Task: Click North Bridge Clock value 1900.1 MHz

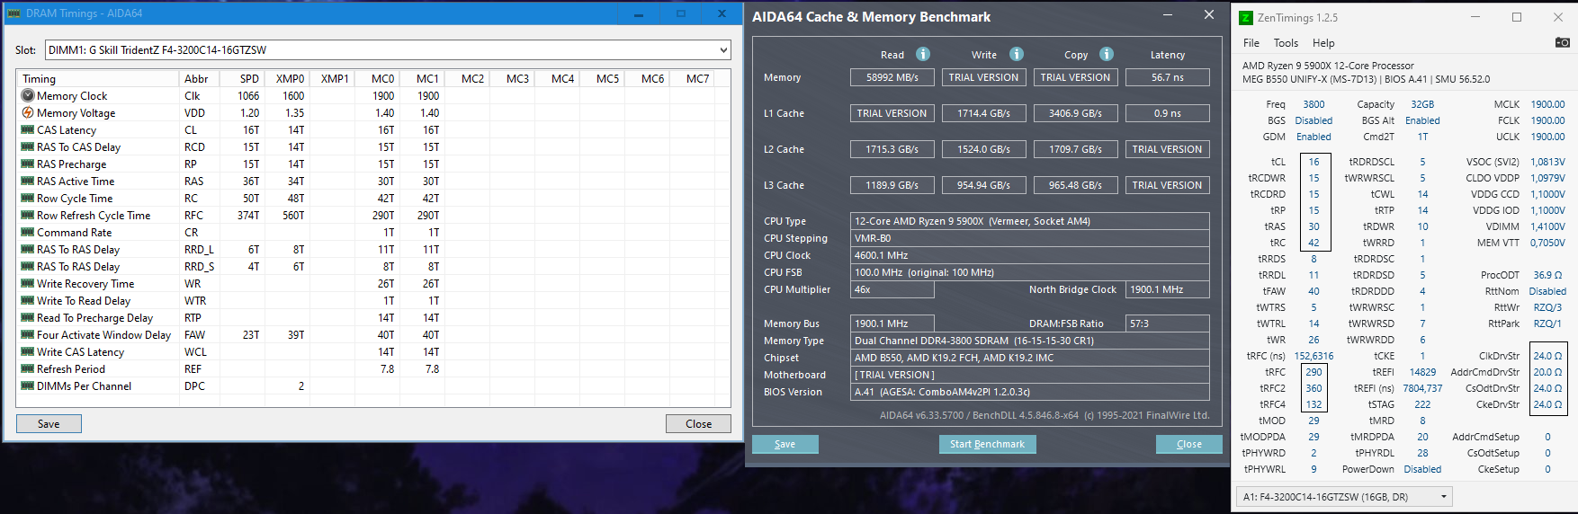Action: click(x=1168, y=289)
